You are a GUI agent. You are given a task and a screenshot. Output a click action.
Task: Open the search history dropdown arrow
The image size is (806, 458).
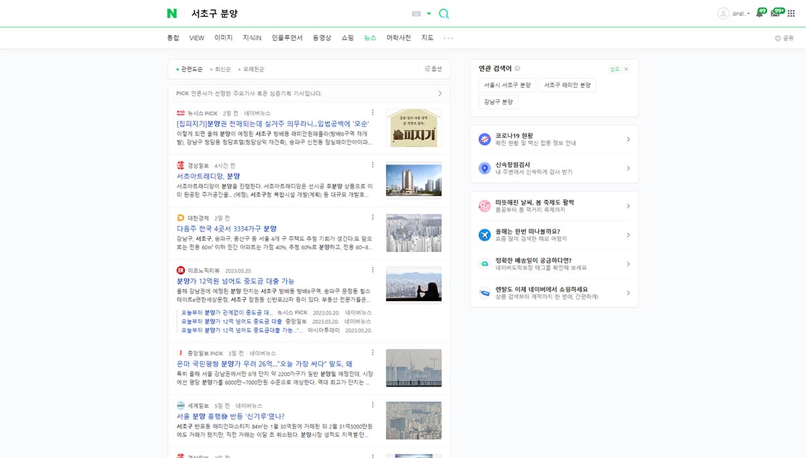[x=429, y=13]
